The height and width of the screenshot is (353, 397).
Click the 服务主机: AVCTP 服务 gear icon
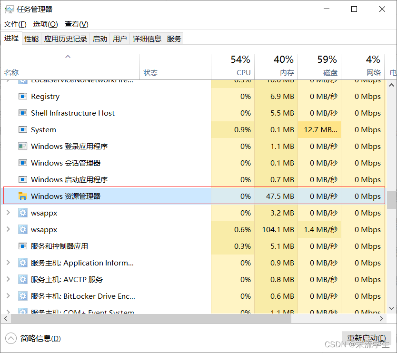click(23, 279)
